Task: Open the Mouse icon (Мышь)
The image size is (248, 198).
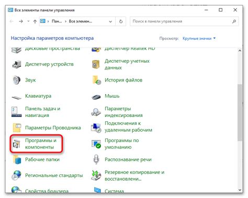Action: [96, 97]
